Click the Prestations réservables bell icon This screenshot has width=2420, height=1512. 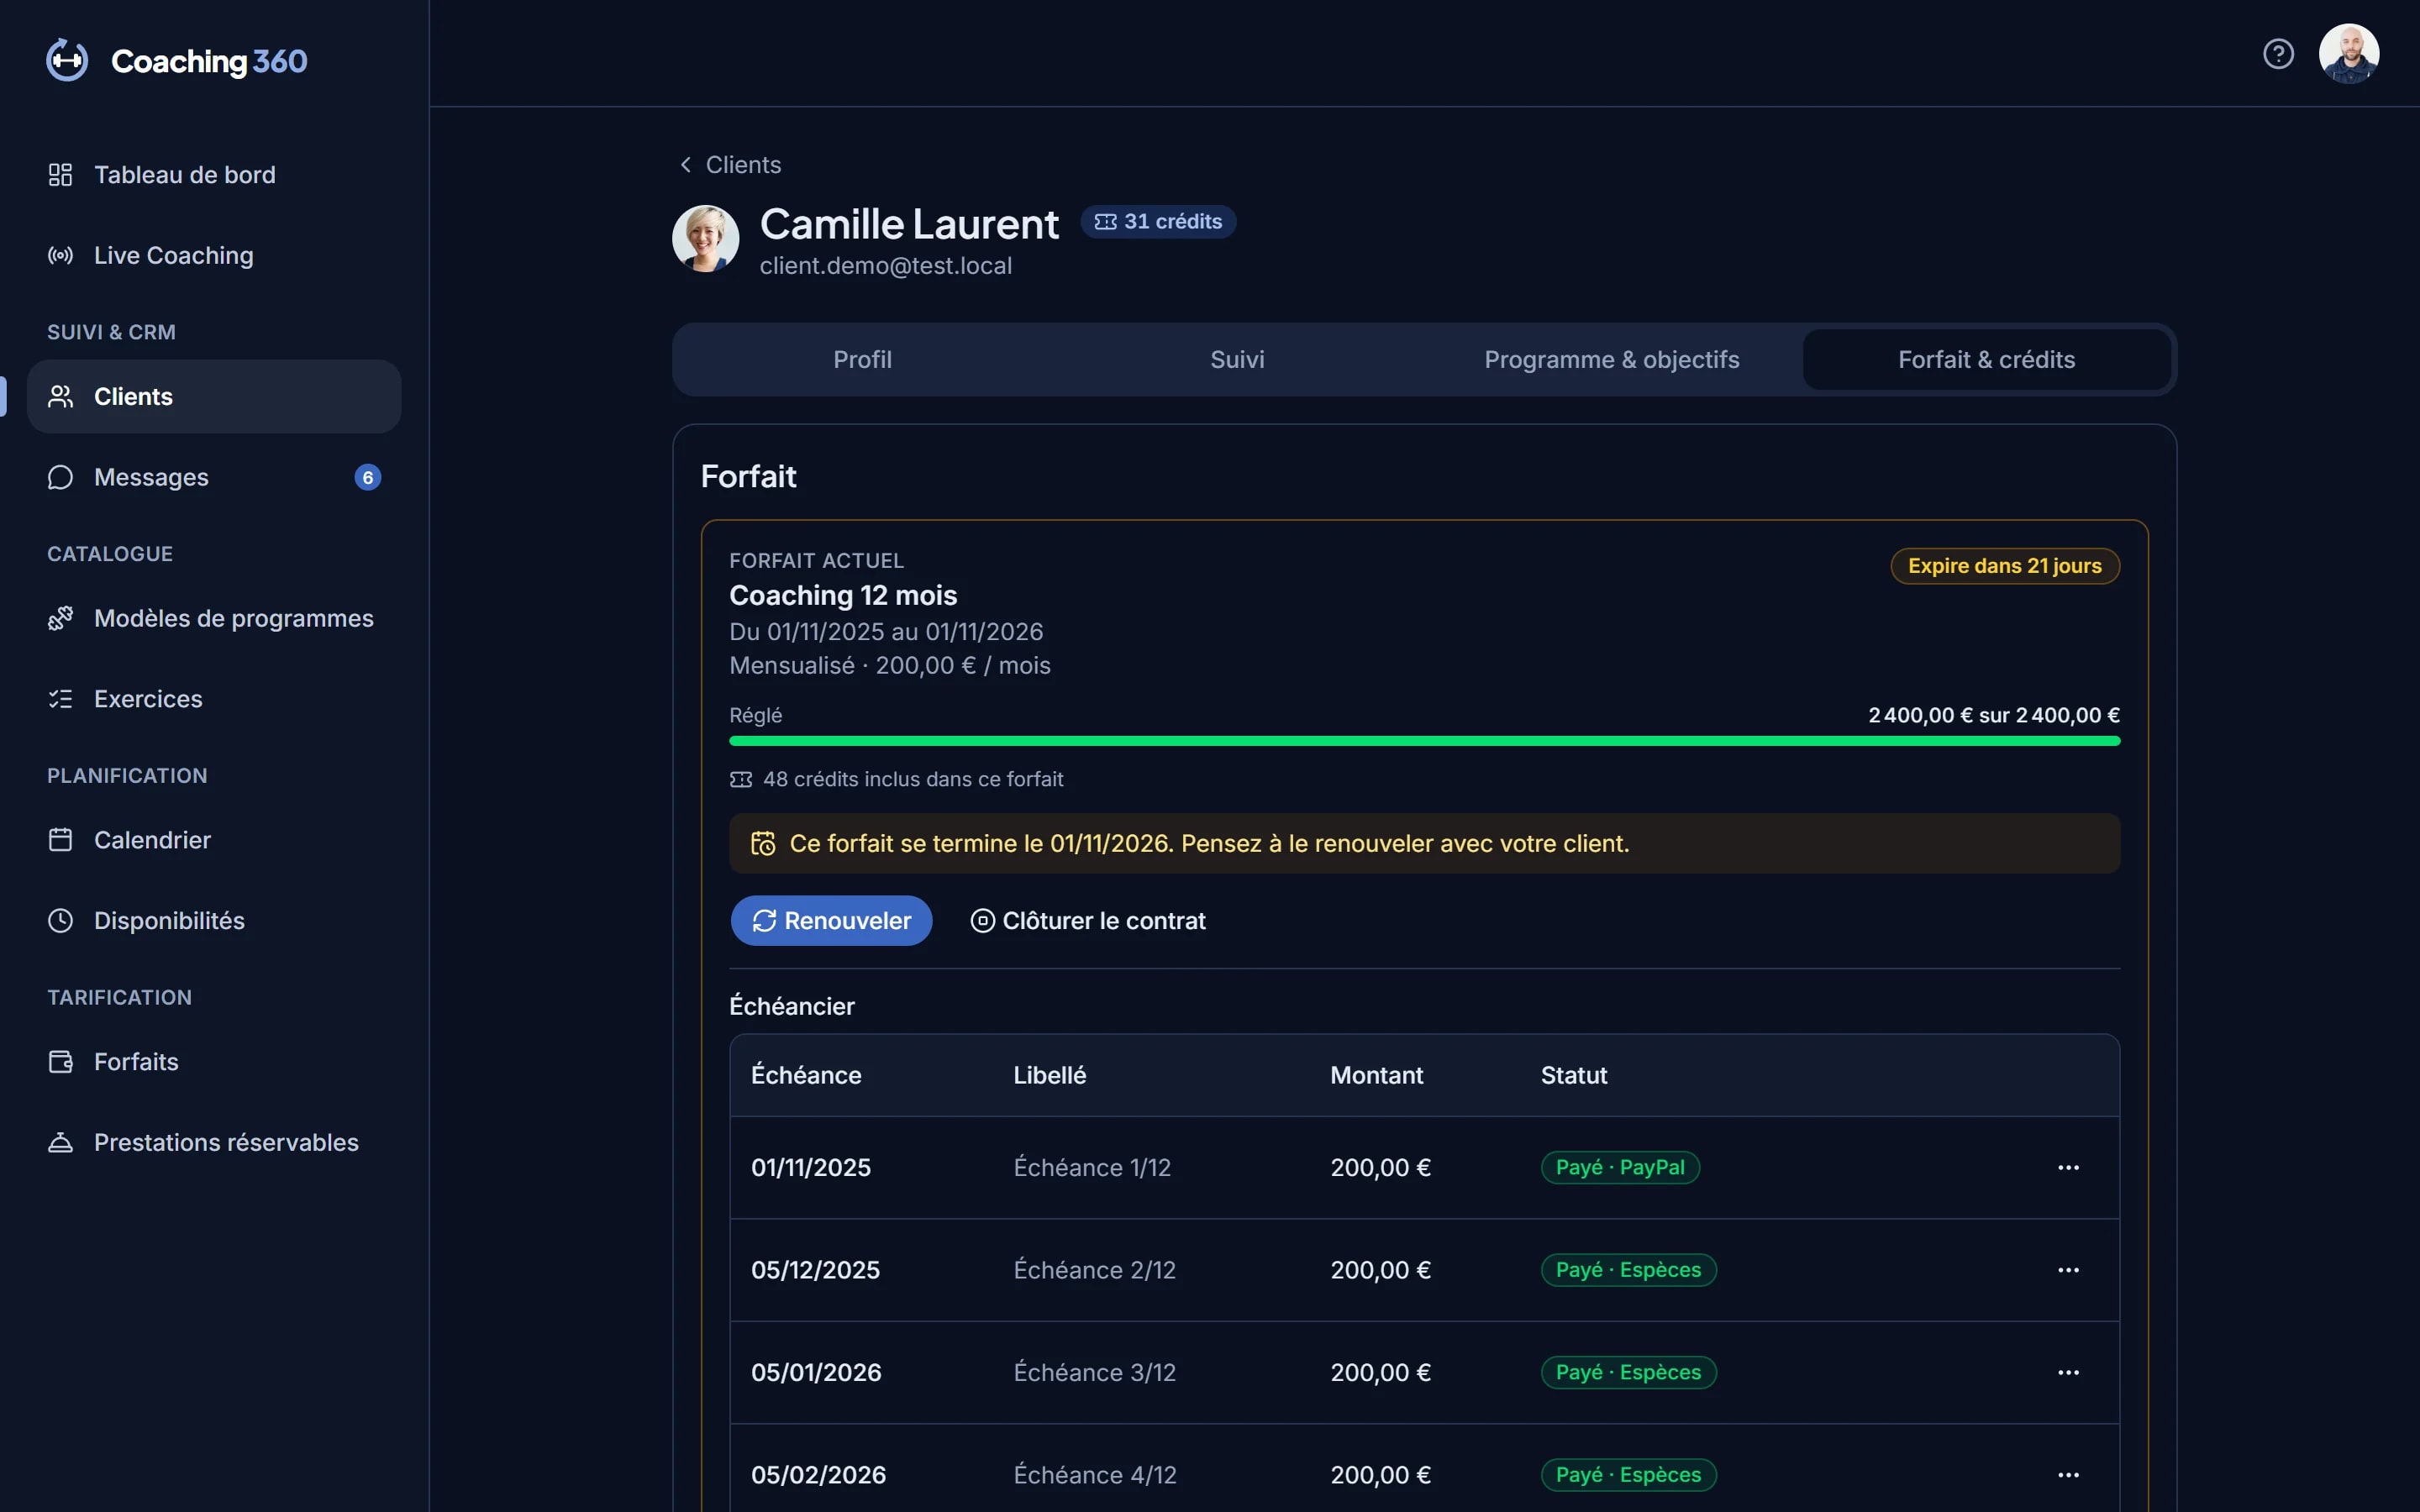[60, 1143]
